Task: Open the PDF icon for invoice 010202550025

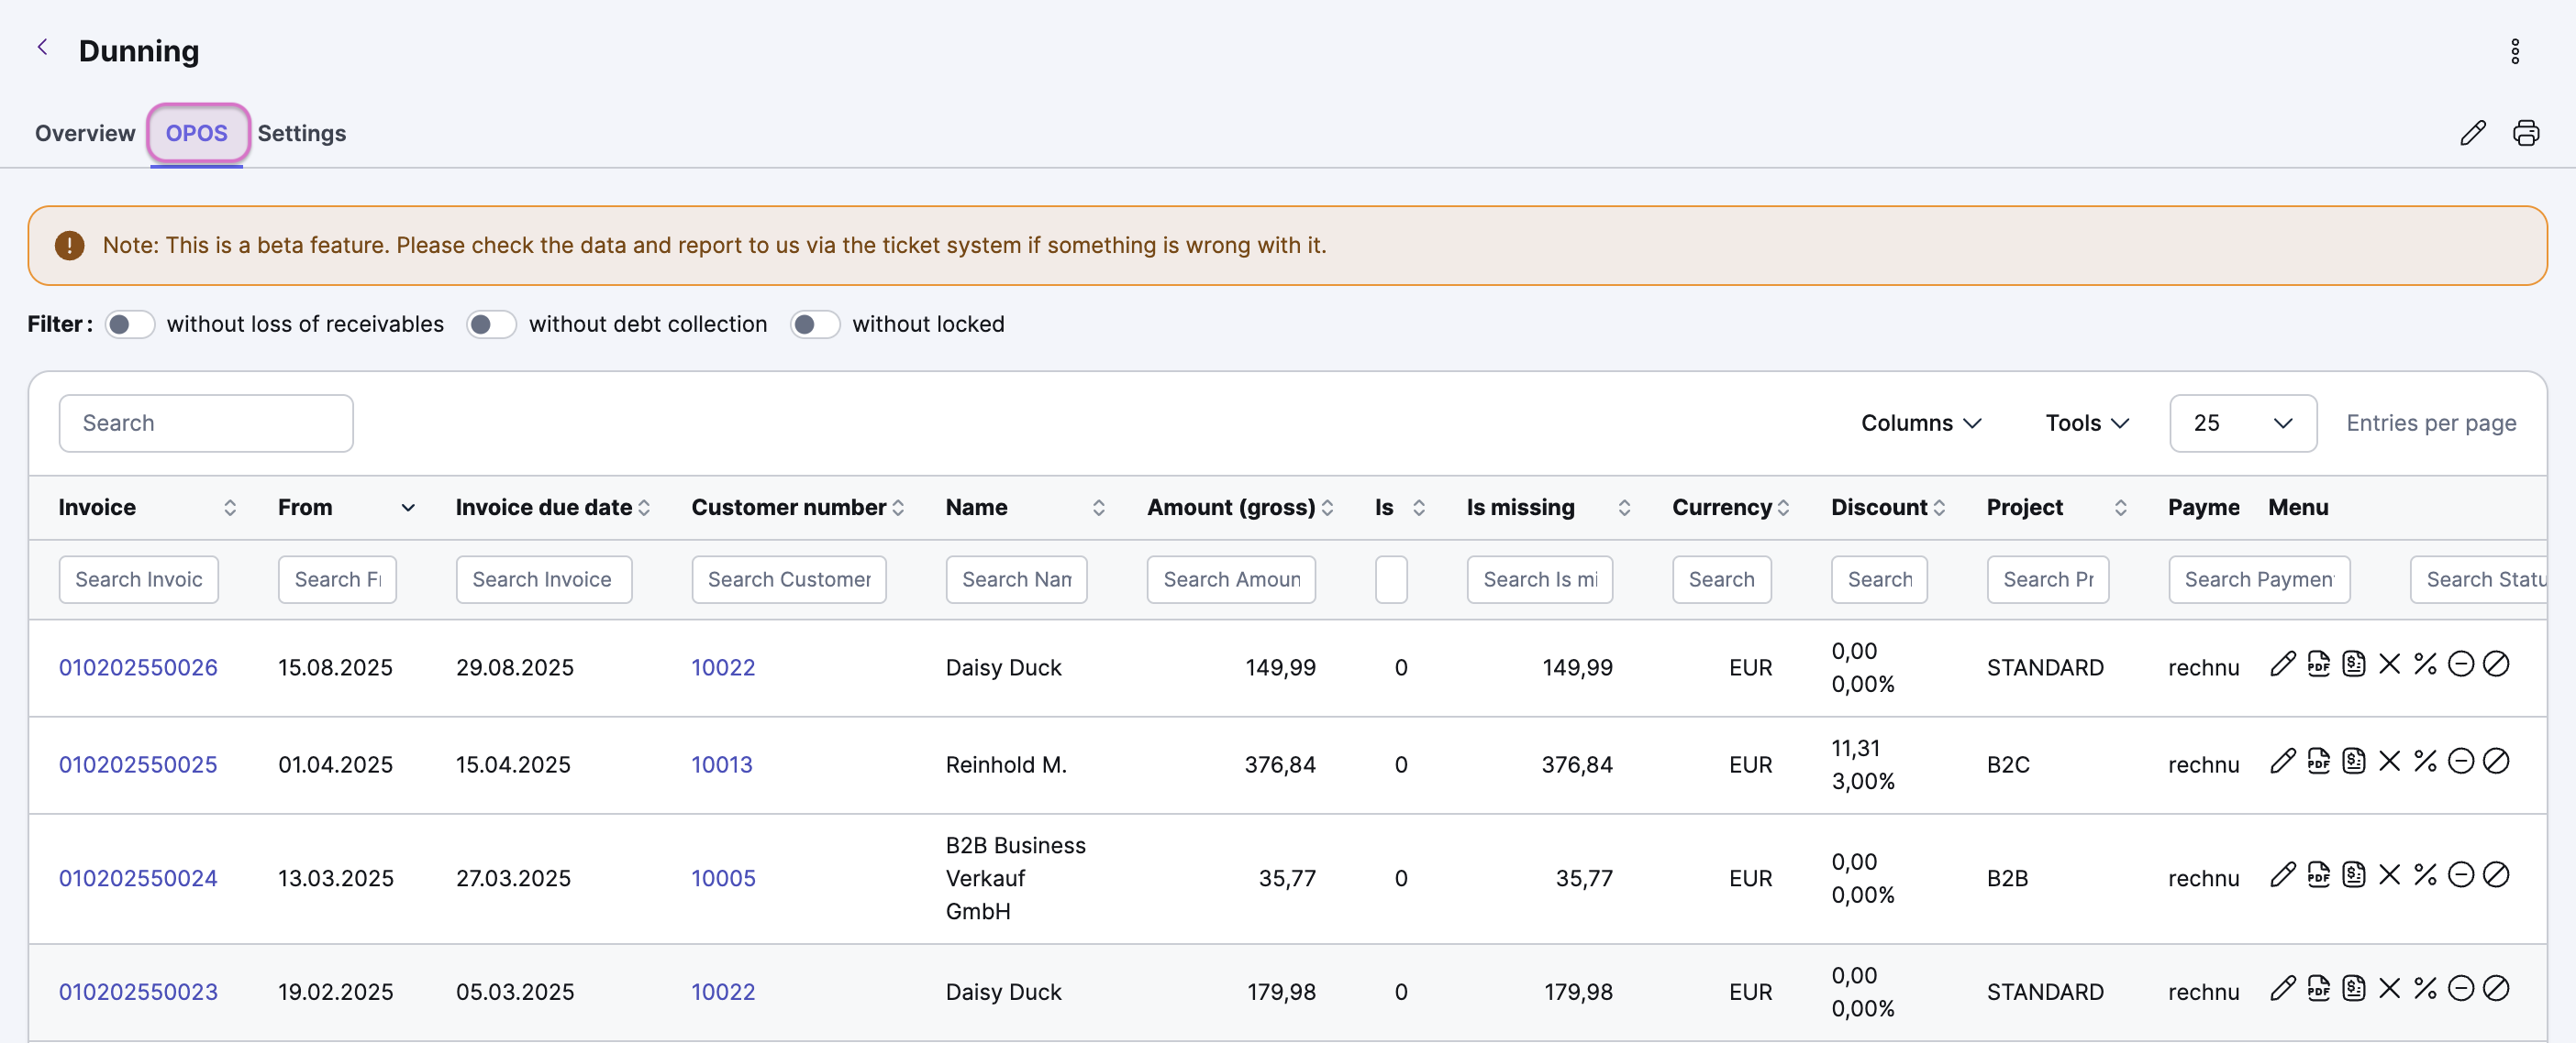Action: coord(2318,762)
